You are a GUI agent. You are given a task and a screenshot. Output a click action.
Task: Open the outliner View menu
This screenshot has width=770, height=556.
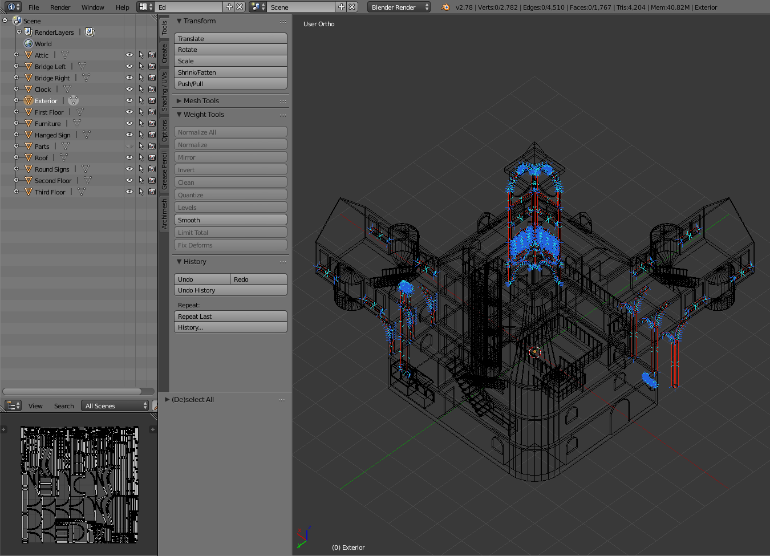coord(35,406)
